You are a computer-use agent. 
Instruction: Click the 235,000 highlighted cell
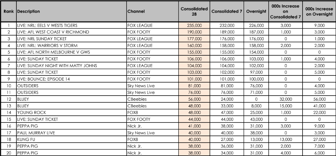tap(194, 25)
